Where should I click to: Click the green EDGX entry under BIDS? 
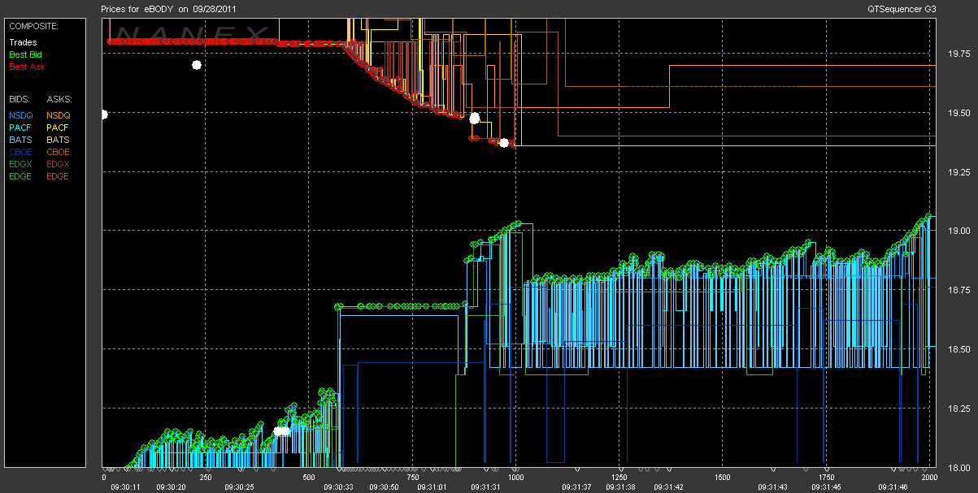tap(21, 164)
